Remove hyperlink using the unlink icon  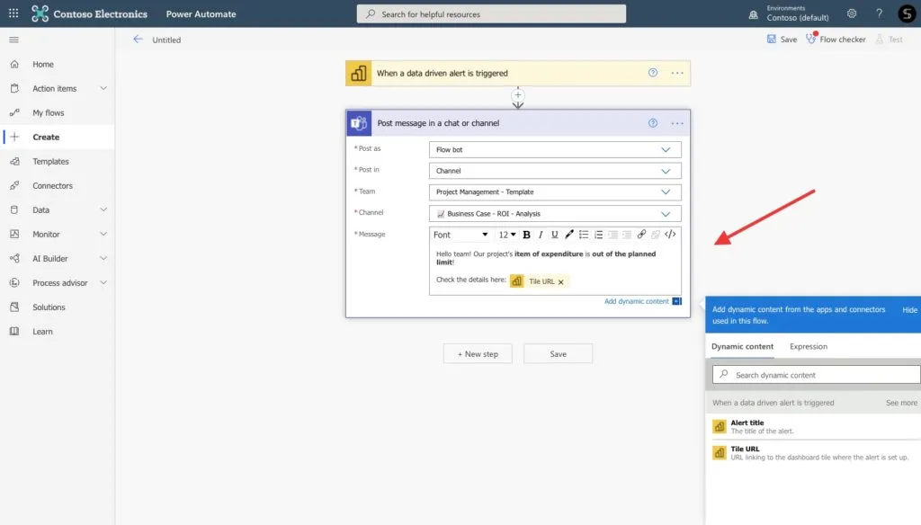(x=656, y=235)
